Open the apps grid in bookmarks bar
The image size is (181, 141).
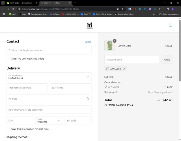click(4, 14)
